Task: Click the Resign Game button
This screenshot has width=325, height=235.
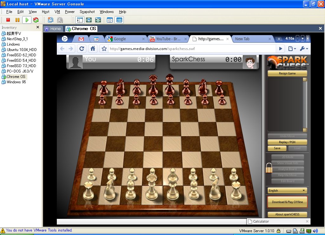Action: click(287, 73)
